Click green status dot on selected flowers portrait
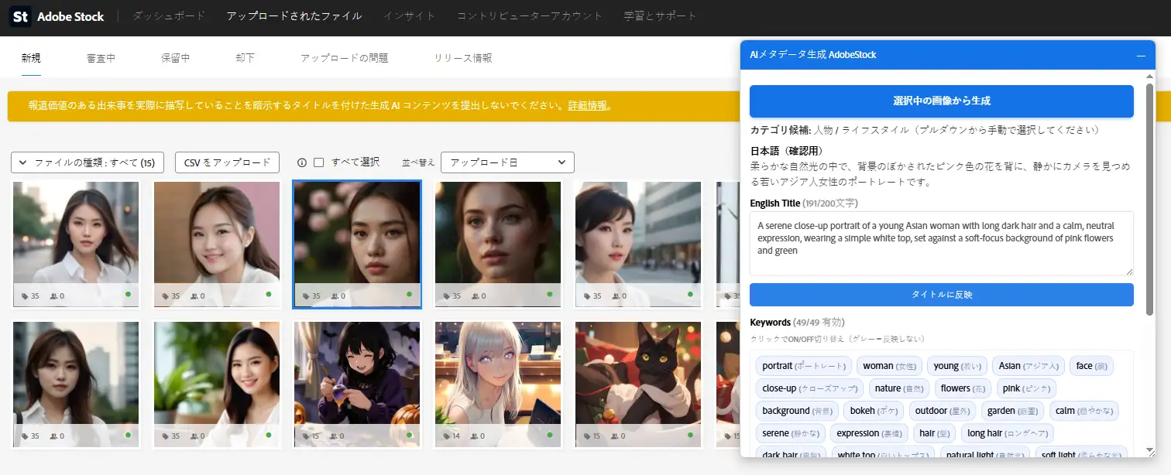The height and width of the screenshot is (475, 1171). (x=409, y=294)
